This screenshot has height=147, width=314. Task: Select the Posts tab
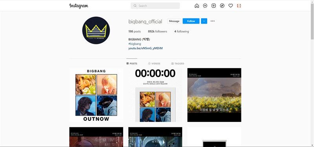pos(132,64)
